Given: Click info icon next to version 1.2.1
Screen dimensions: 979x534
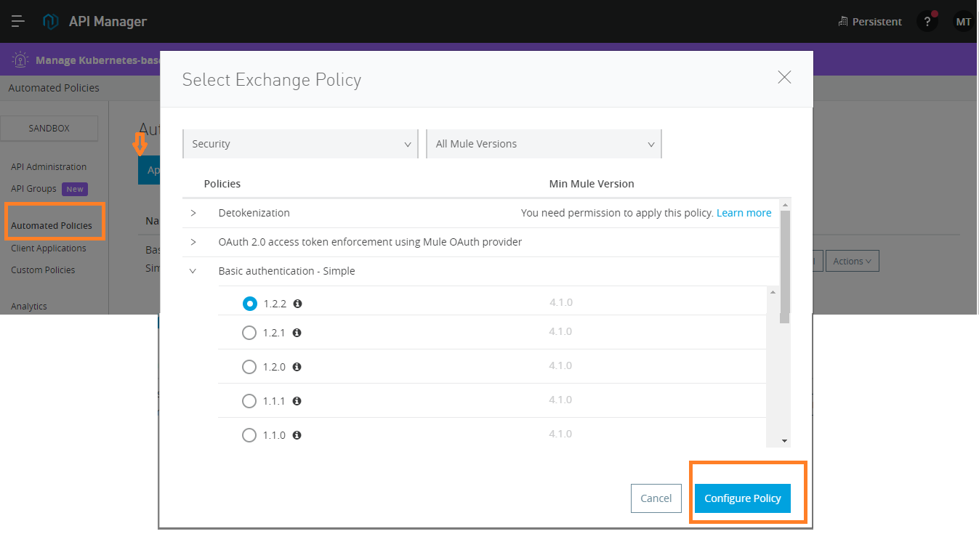Looking at the screenshot, I should click(297, 333).
